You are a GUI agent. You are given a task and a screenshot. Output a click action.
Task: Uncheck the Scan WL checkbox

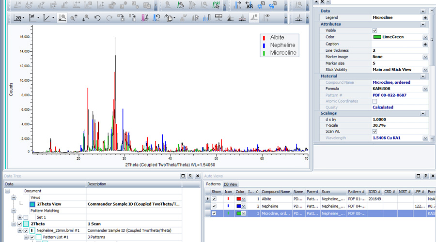[374, 131]
